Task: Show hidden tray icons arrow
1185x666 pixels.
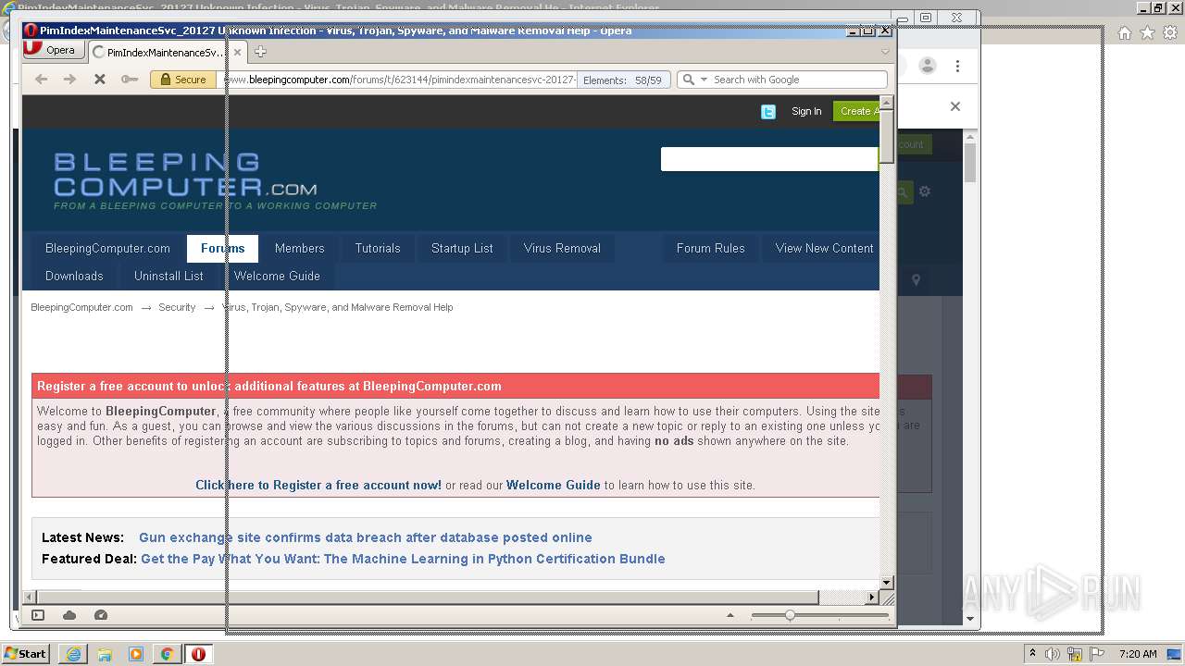Action: tap(1033, 653)
